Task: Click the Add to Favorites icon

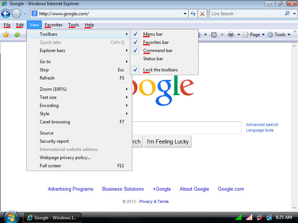Action: click(17, 35)
